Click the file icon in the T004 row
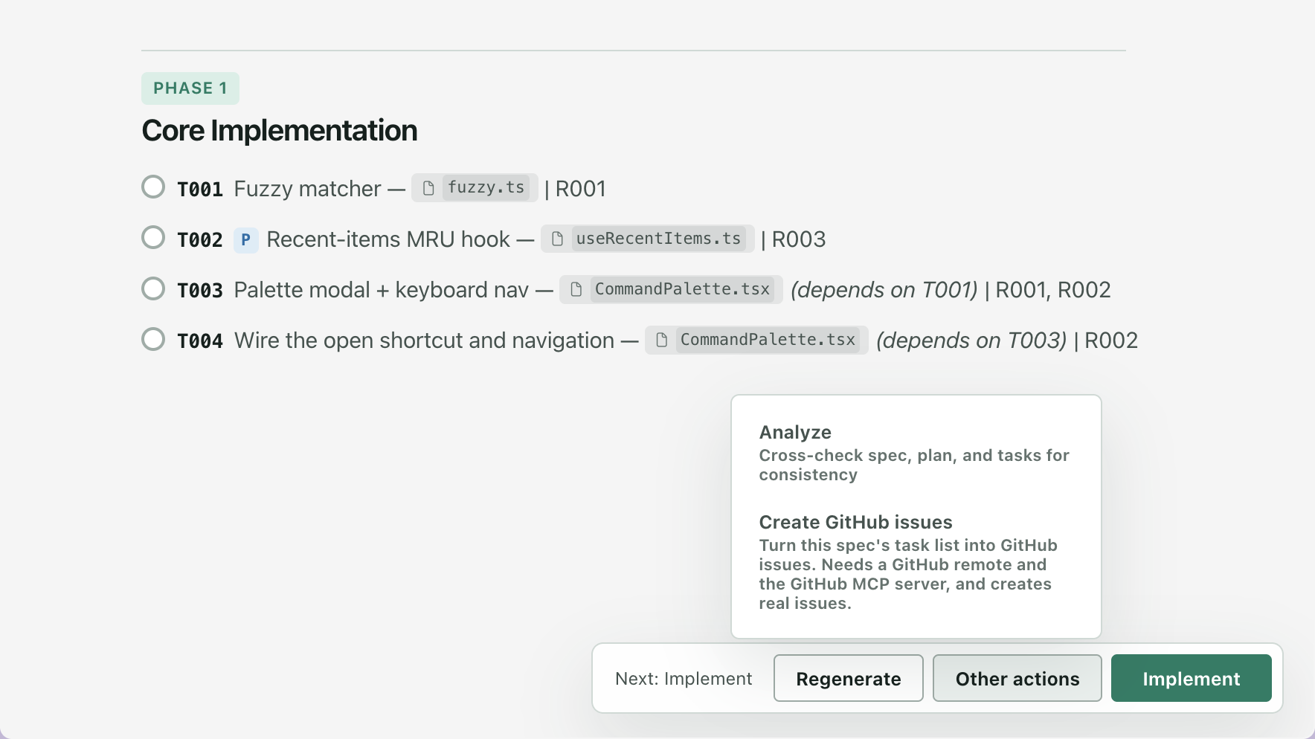This screenshot has height=739, width=1315. (x=661, y=340)
